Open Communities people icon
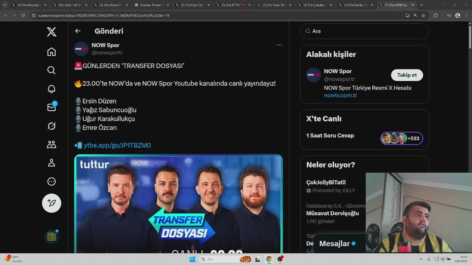 click(x=52, y=145)
